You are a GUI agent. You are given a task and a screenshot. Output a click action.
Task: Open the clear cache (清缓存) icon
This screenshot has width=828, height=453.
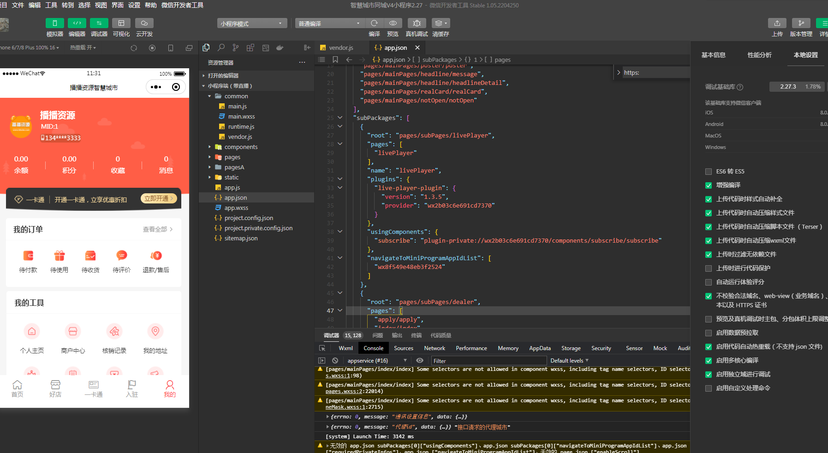pos(441,23)
